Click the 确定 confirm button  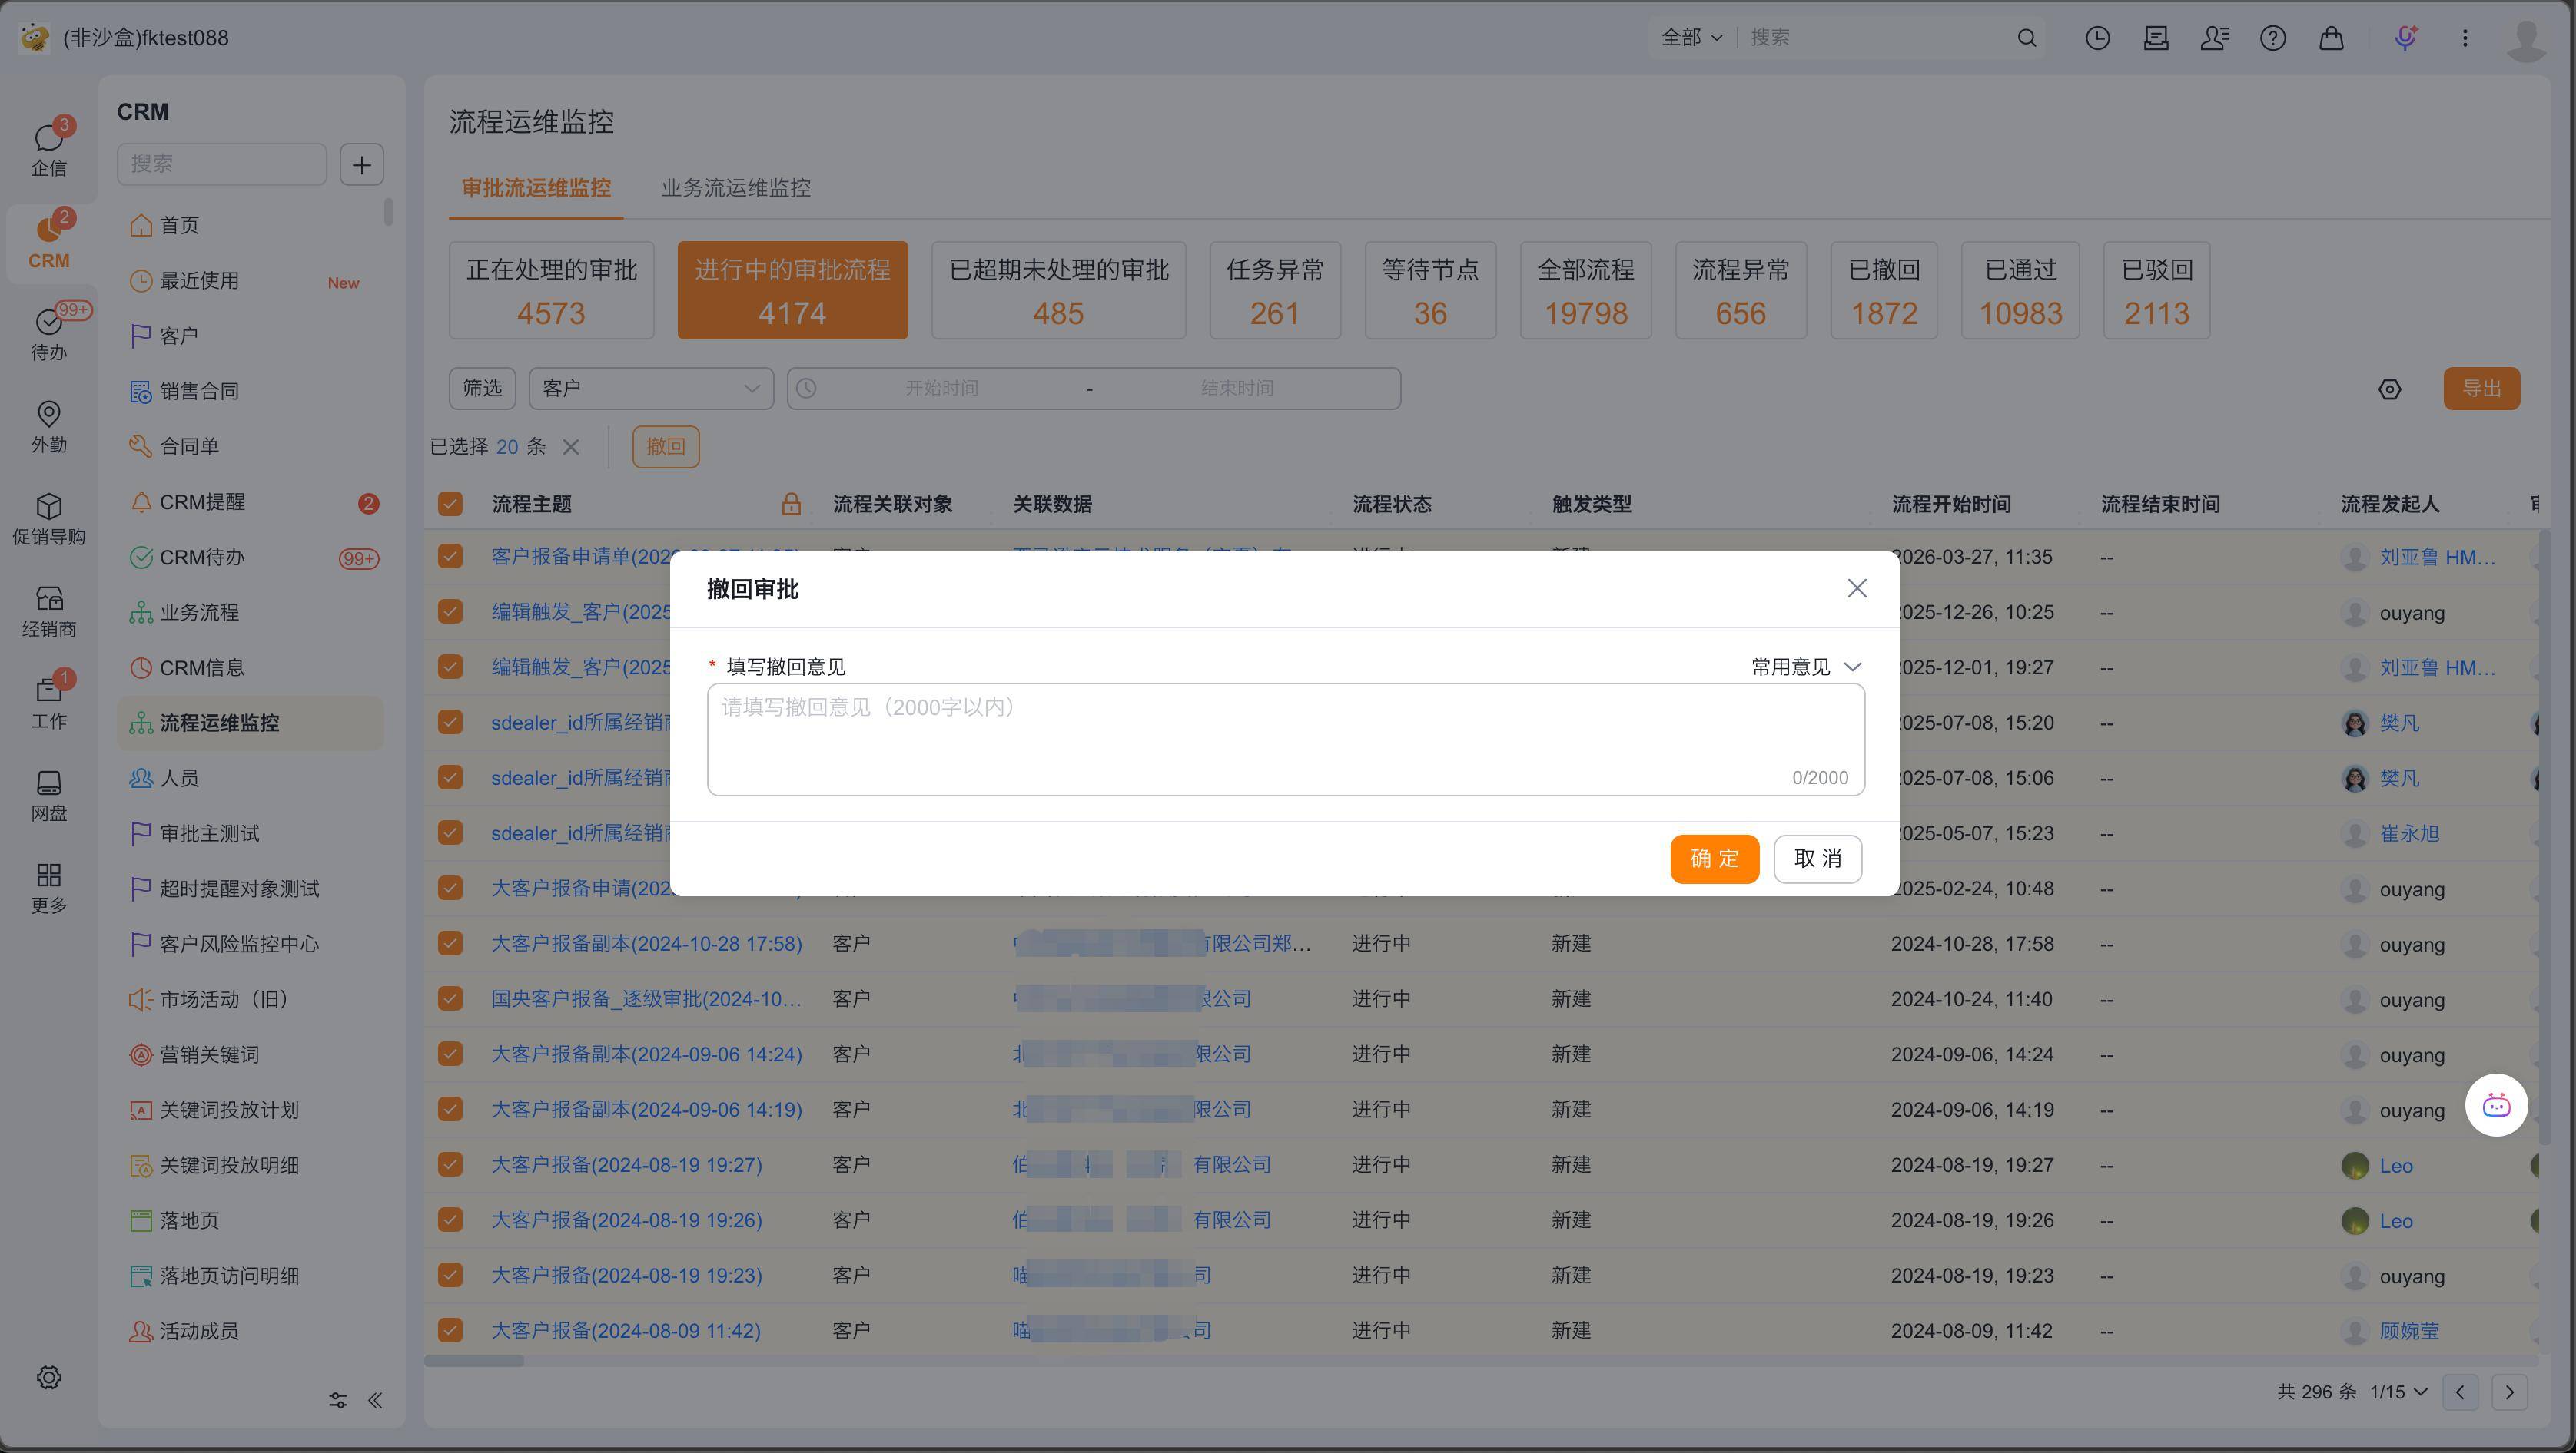1714,859
